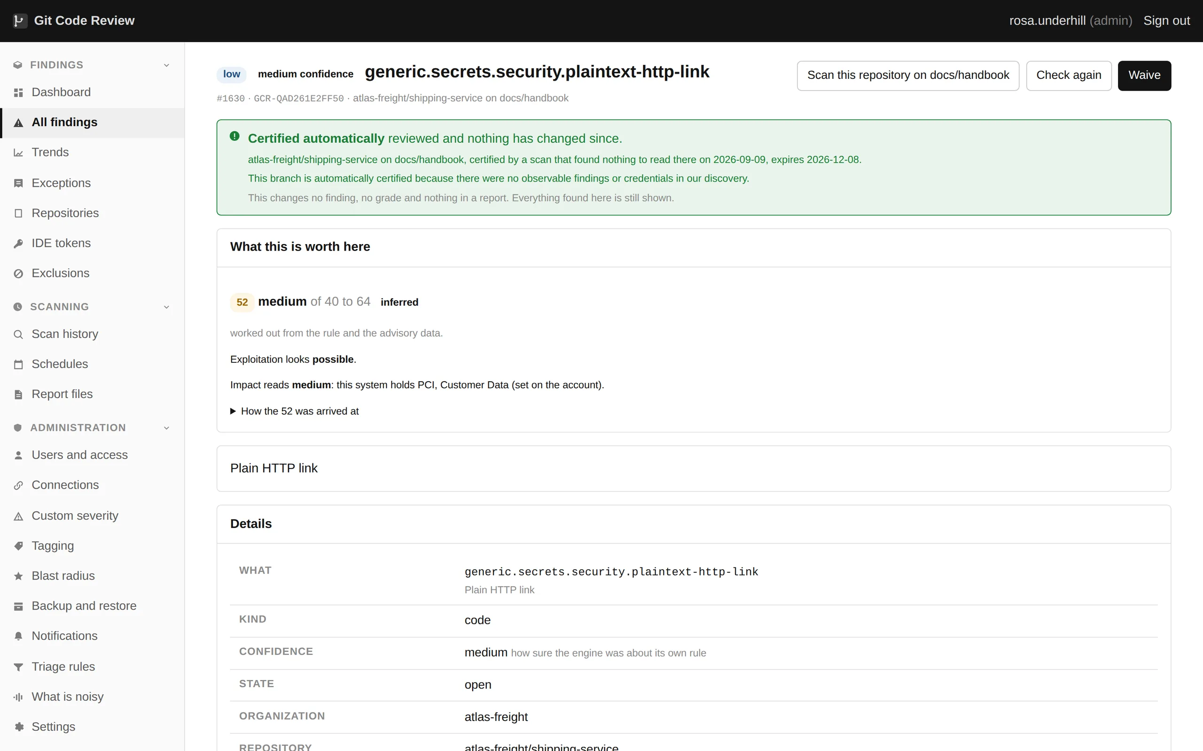Click the Scan this repository on docs/handbook button
The height and width of the screenshot is (751, 1203).
[908, 76]
